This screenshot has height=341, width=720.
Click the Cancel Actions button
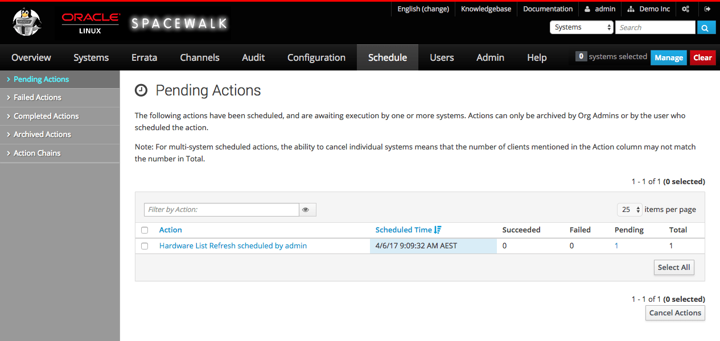click(x=675, y=313)
